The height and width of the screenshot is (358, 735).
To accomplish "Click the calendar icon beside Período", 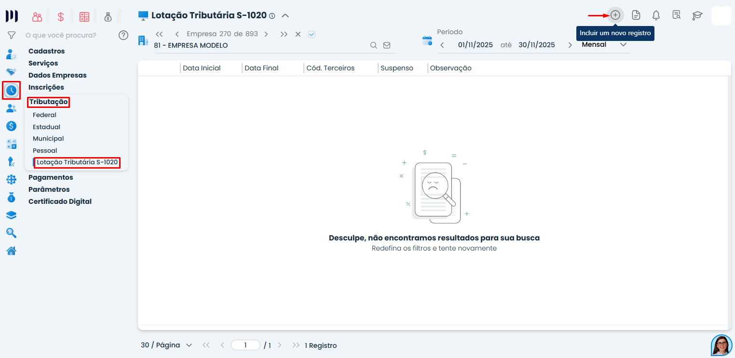I will pos(427,40).
